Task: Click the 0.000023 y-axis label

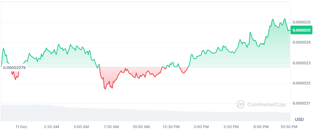Action: click(x=301, y=63)
